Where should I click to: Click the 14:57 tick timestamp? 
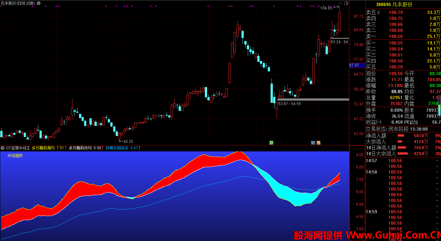(x=371, y=161)
